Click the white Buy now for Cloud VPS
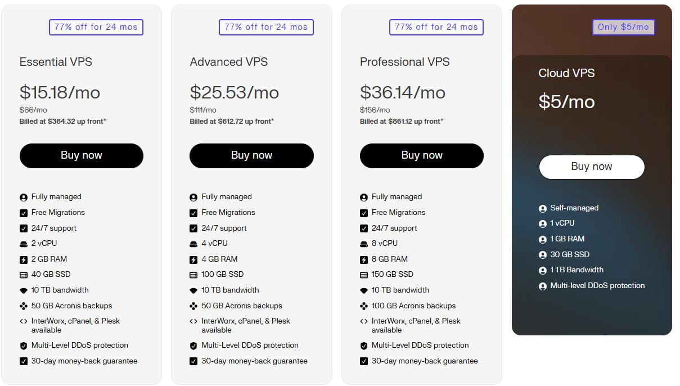Screen dimensions: 680x386 [x=592, y=167]
